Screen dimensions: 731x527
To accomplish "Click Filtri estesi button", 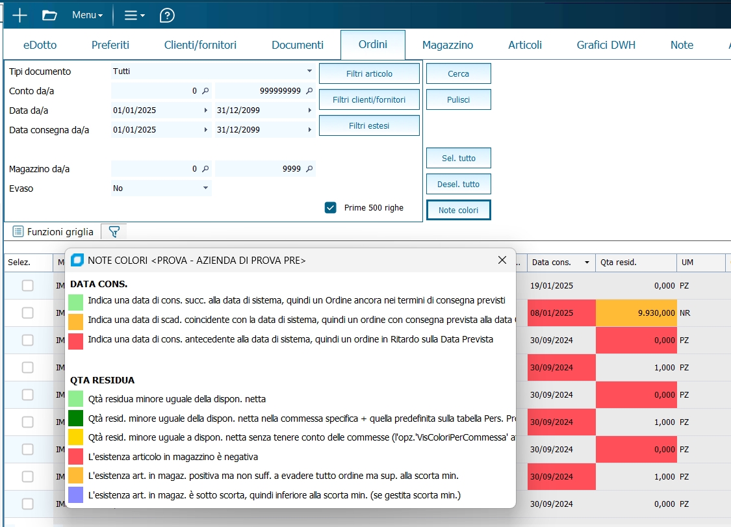I will 369,125.
